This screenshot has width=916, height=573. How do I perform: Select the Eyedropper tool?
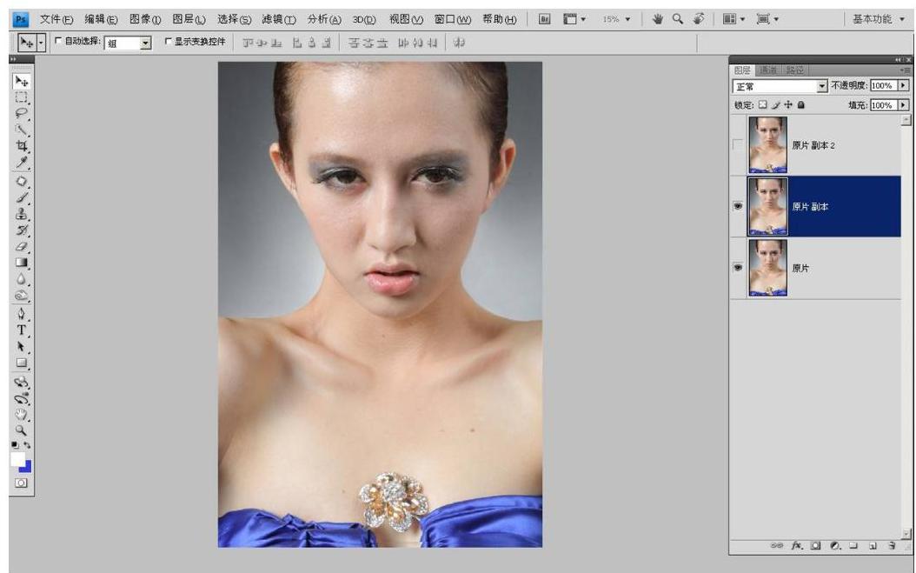[22, 163]
